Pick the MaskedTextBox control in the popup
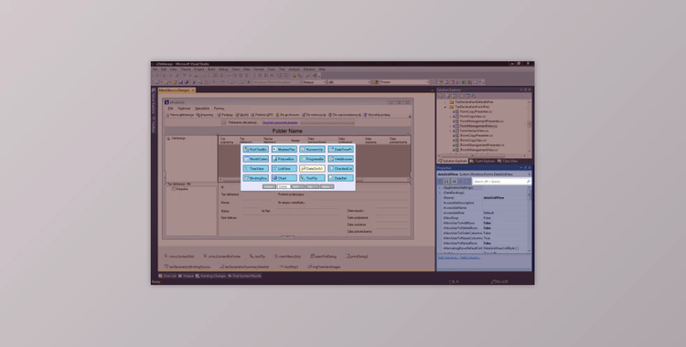This screenshot has width=686, height=347. point(284,150)
